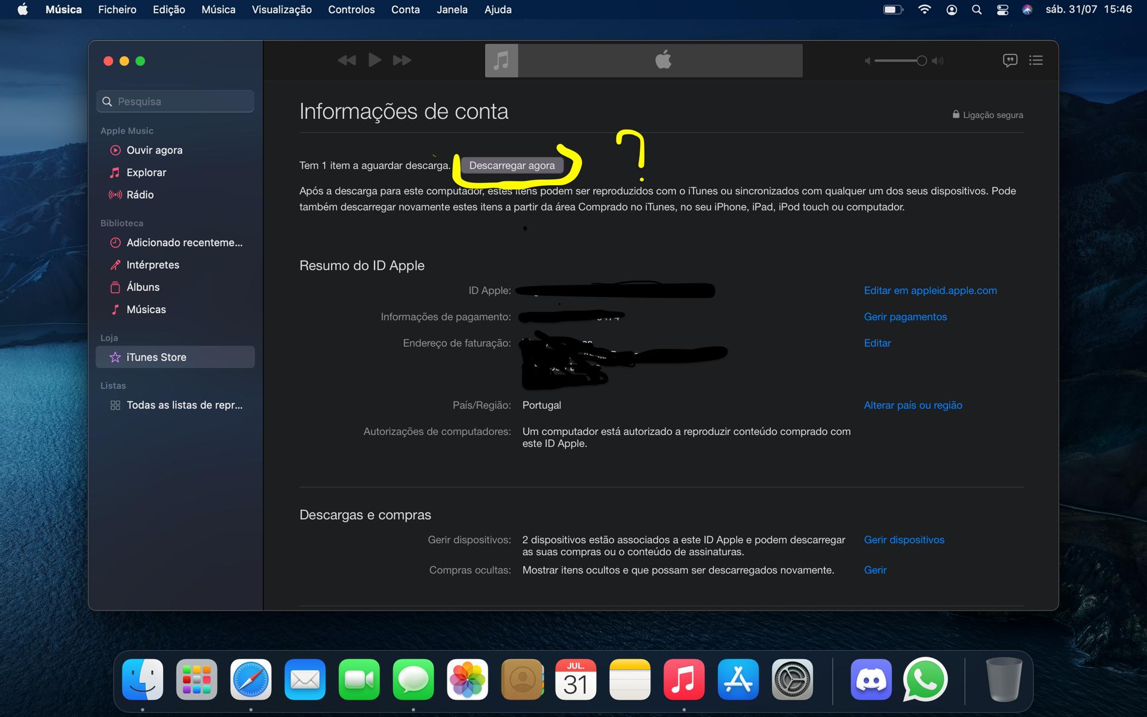The height and width of the screenshot is (717, 1147).
Task: Open the lyrics panel icon
Action: (x=1010, y=60)
